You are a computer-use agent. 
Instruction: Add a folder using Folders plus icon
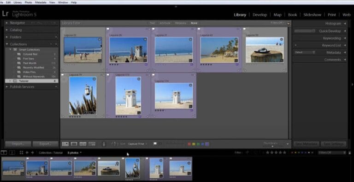click(x=56, y=37)
